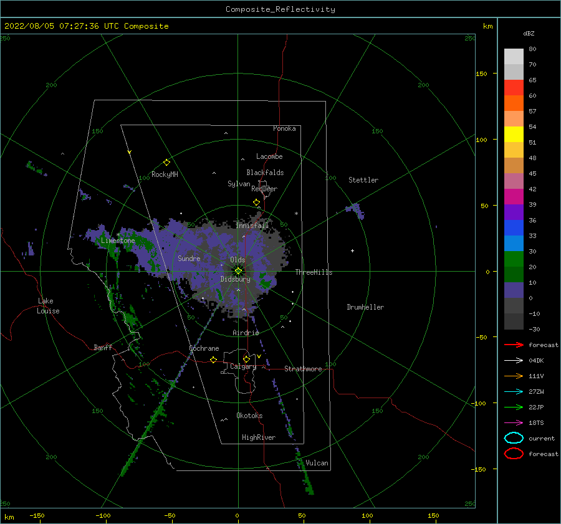
Task: Select the Cochrane town label
Action: tap(204, 348)
